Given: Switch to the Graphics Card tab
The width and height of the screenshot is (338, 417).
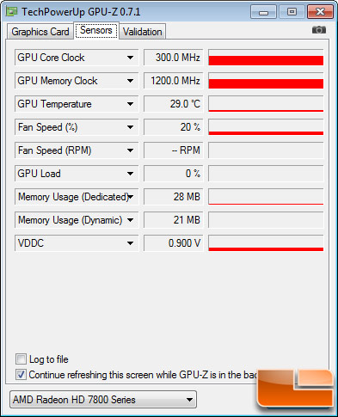Looking at the screenshot, I should pos(40,32).
